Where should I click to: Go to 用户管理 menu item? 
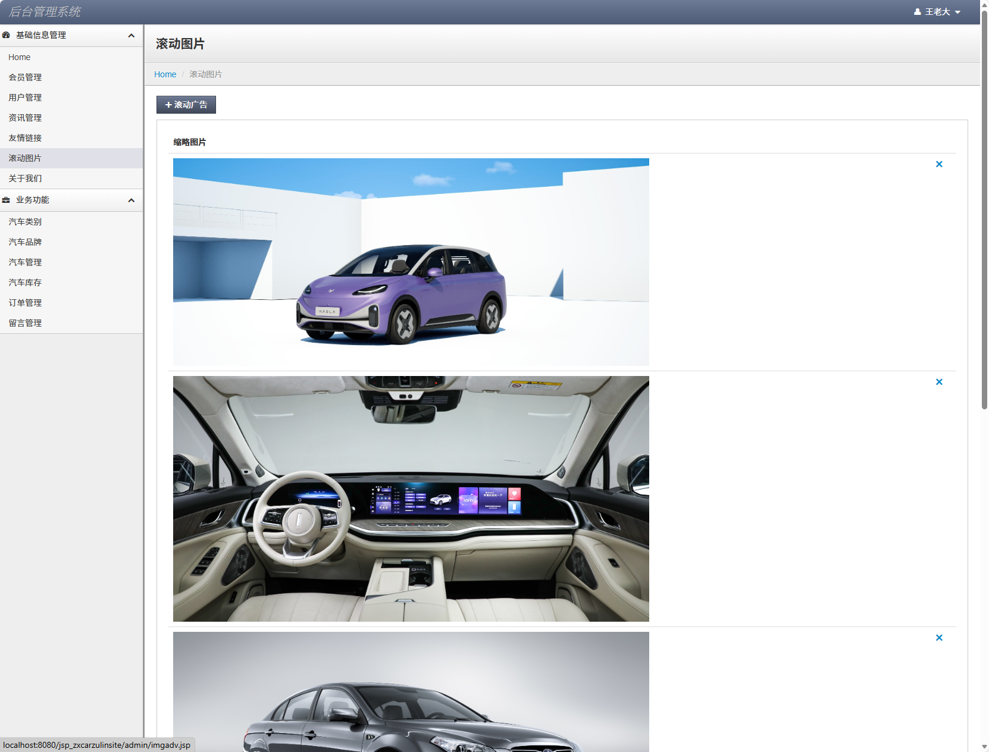[x=25, y=98]
